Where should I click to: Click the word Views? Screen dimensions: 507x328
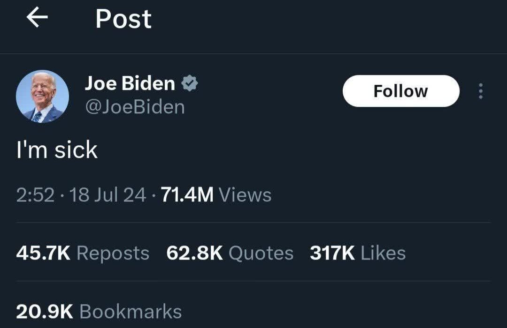[245, 195]
